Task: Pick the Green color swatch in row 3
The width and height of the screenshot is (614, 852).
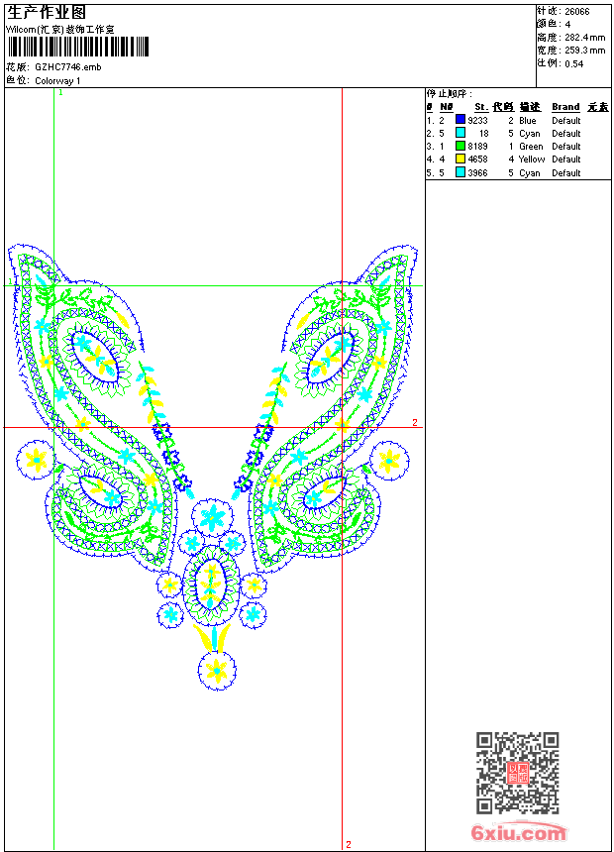Action: click(x=460, y=146)
